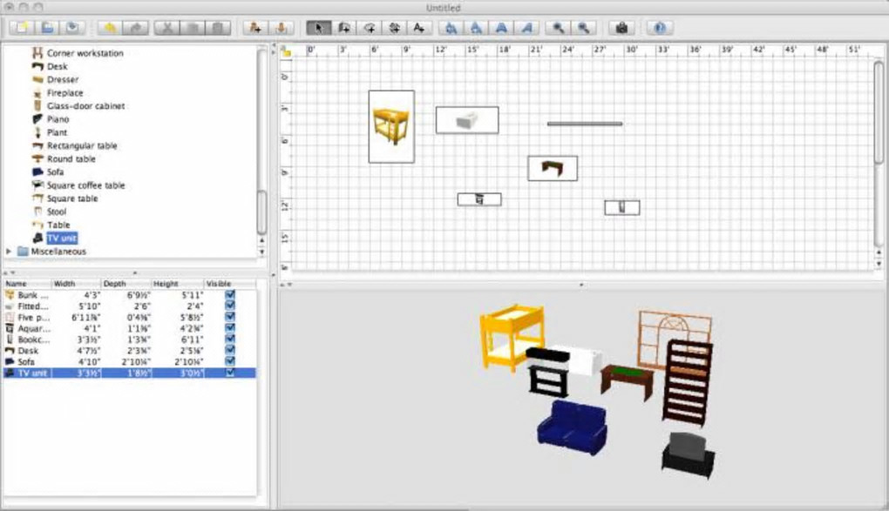Click the Add furniture to home icon
The width and height of the screenshot is (889, 511).
[x=255, y=28]
